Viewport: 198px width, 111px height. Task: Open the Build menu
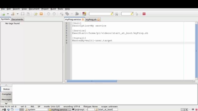53,9
